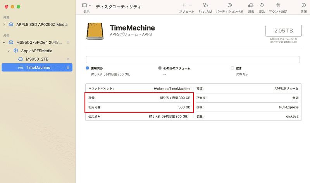Click the ディスクユーティリティ window title
Image resolution: width=310 pixels, height=183 pixels.
(118, 7)
